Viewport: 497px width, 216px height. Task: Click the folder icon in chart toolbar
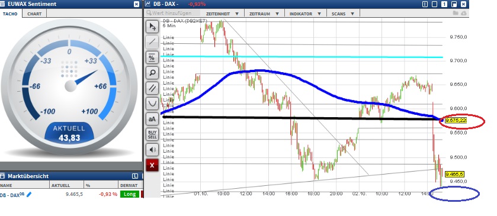(456, 13)
